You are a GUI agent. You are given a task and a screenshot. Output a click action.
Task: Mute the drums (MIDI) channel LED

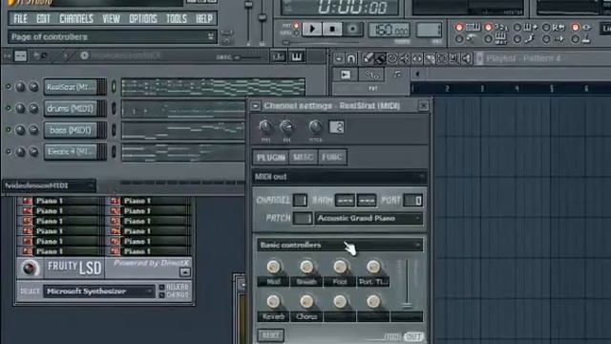pos(9,108)
